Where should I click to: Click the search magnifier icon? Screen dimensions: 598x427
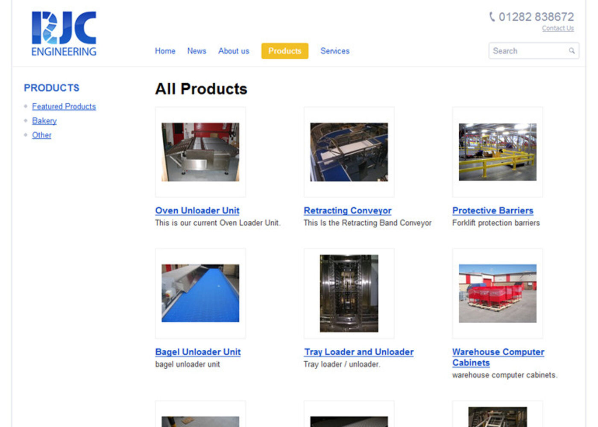pyautogui.click(x=572, y=51)
